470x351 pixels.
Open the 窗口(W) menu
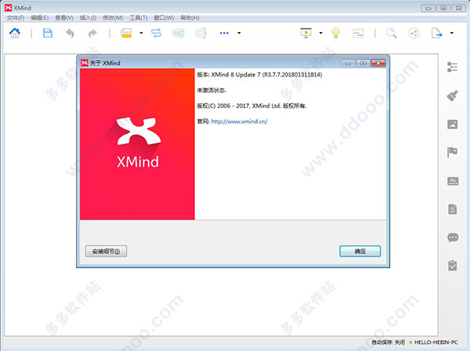[x=164, y=18]
